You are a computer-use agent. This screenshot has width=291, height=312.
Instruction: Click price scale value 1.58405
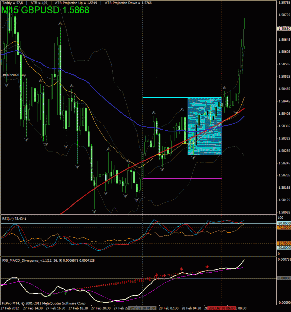[284, 114]
